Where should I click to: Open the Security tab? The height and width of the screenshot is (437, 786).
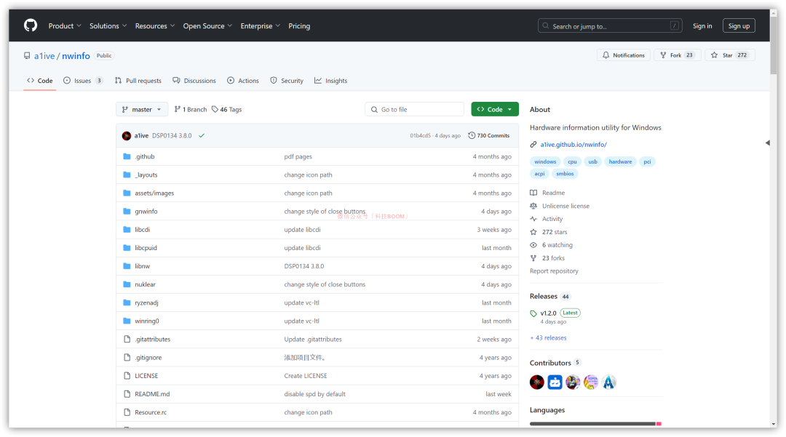point(287,81)
